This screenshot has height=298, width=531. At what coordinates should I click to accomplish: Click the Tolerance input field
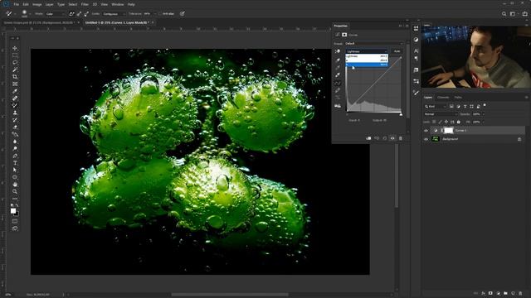149,14
